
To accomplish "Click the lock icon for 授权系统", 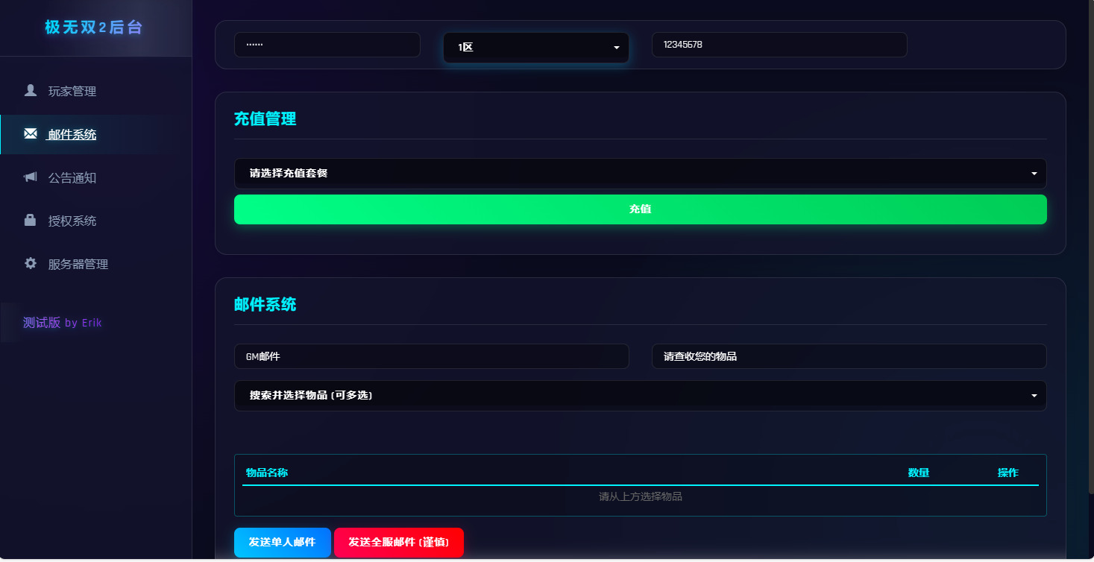I will pyautogui.click(x=30, y=221).
